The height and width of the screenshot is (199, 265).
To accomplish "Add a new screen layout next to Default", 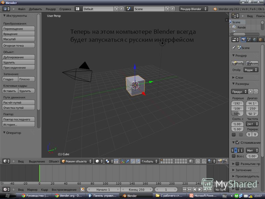I will pos(117,9).
